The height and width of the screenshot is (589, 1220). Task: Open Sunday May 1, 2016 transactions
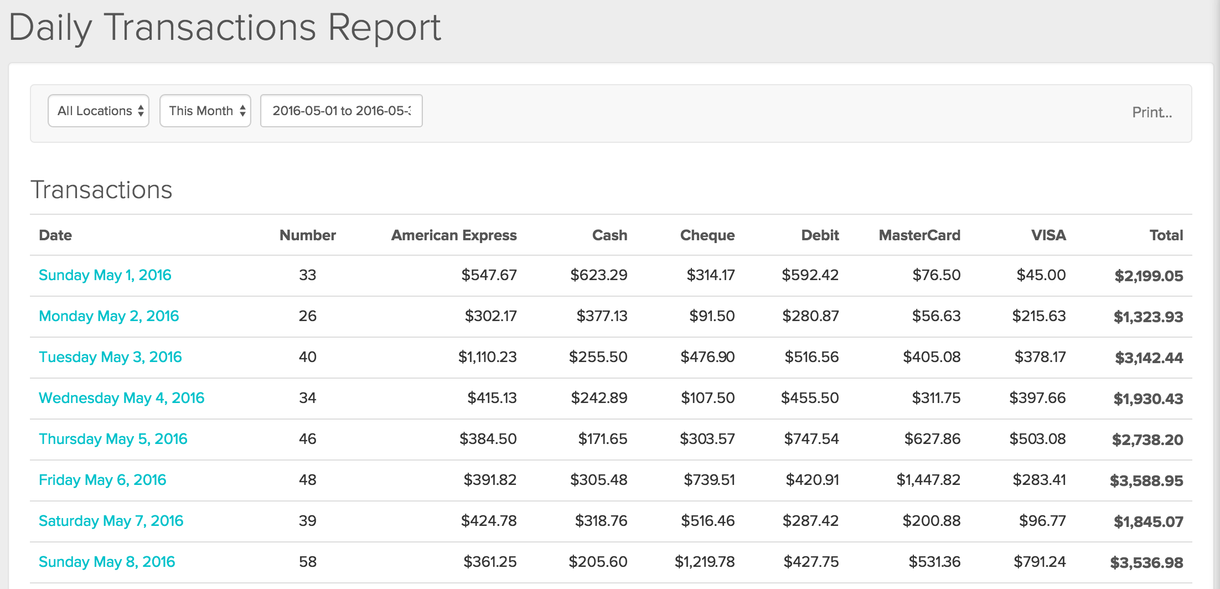coord(105,275)
